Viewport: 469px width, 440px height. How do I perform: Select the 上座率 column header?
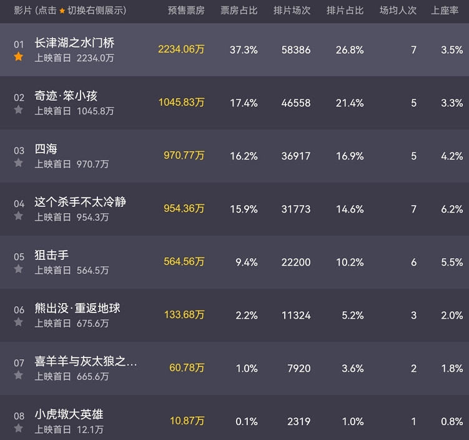[x=445, y=11]
